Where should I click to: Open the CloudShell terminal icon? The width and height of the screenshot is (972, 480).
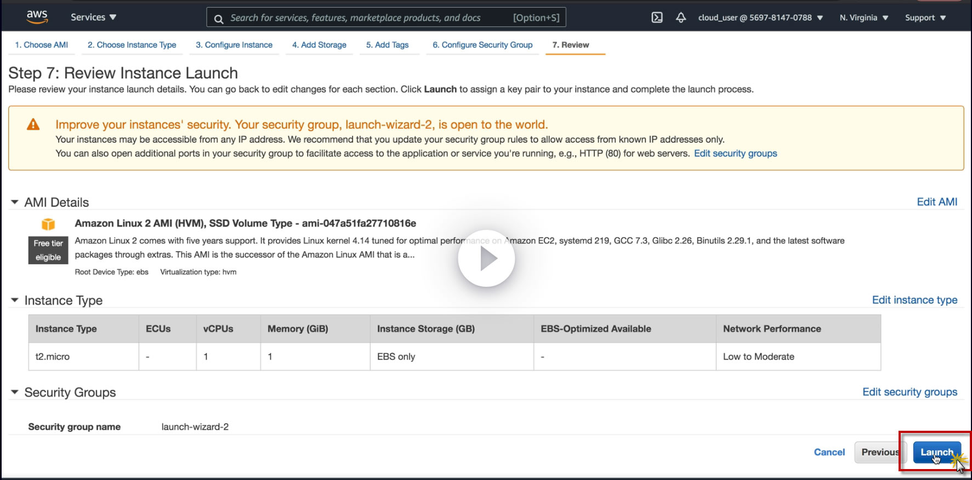pos(657,18)
